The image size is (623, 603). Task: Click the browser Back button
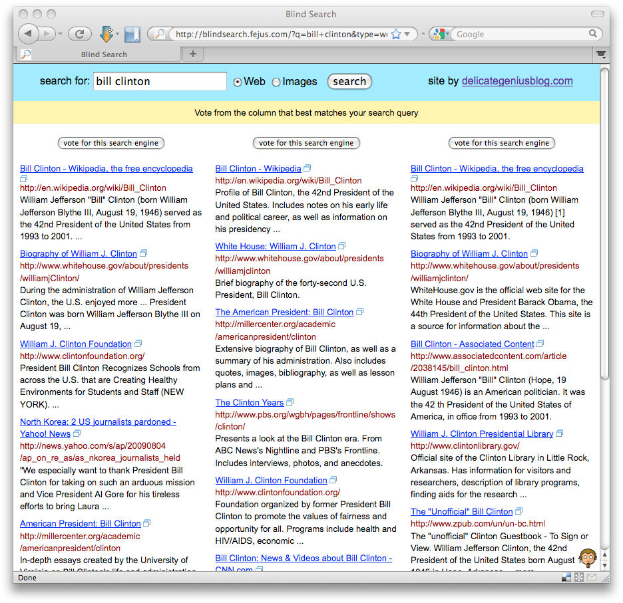pos(29,34)
